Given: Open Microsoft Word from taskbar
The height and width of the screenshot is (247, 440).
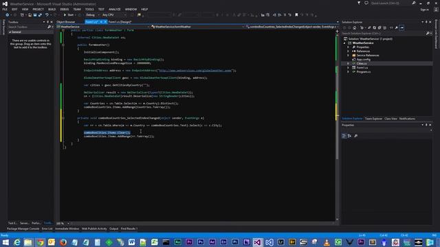Looking at the screenshot, I should pos(131,242).
